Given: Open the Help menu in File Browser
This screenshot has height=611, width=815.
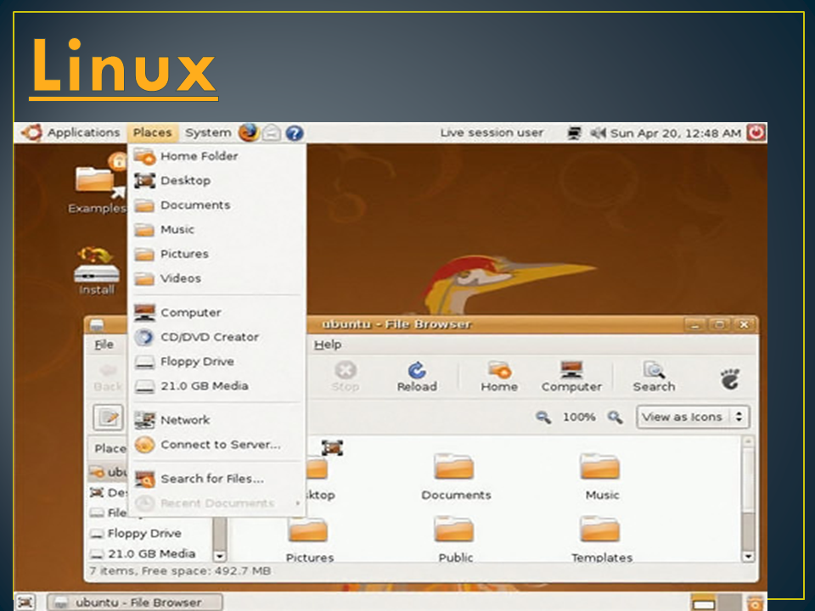Looking at the screenshot, I should pos(328,345).
